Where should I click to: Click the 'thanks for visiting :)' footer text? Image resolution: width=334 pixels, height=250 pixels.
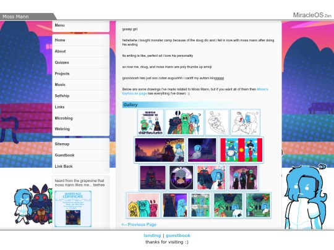tap(167, 242)
